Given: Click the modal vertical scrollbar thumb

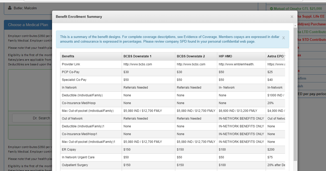Looking at the screenshot, I should 295,94.
